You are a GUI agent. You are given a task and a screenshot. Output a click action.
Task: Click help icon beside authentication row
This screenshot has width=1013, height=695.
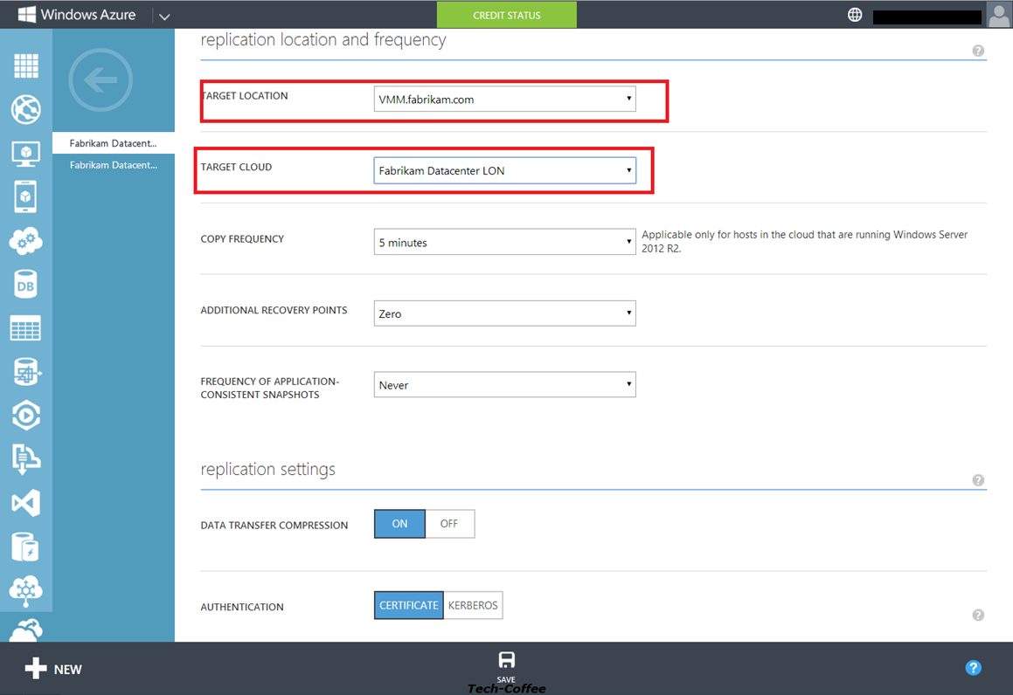tap(978, 615)
